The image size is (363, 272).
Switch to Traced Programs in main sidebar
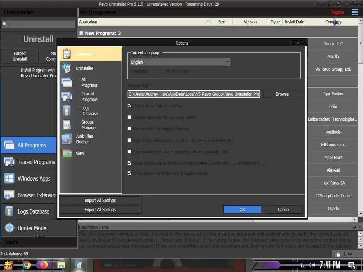(28, 162)
